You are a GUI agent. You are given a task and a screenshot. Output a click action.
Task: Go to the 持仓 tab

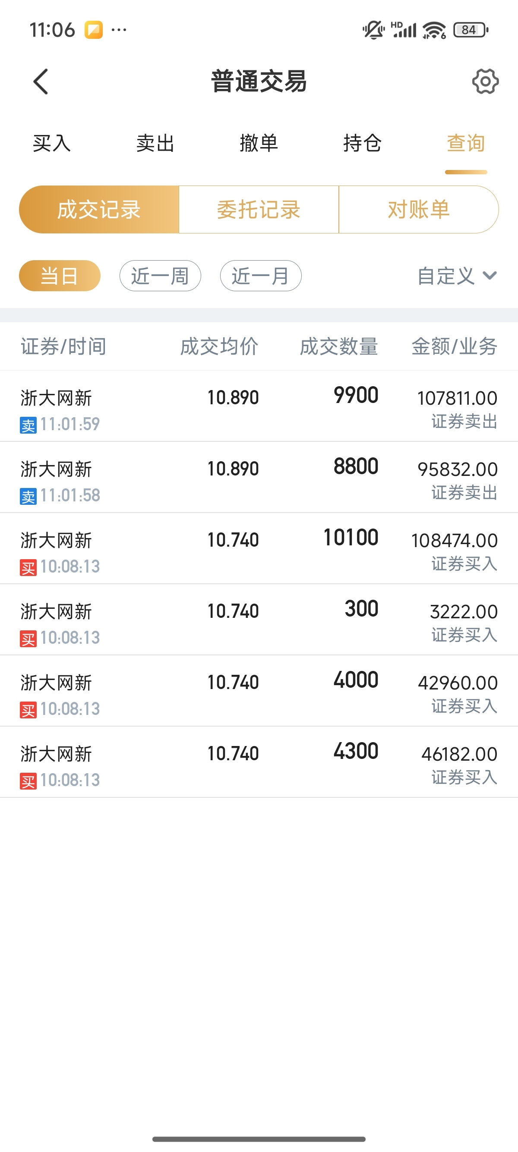[x=362, y=144]
